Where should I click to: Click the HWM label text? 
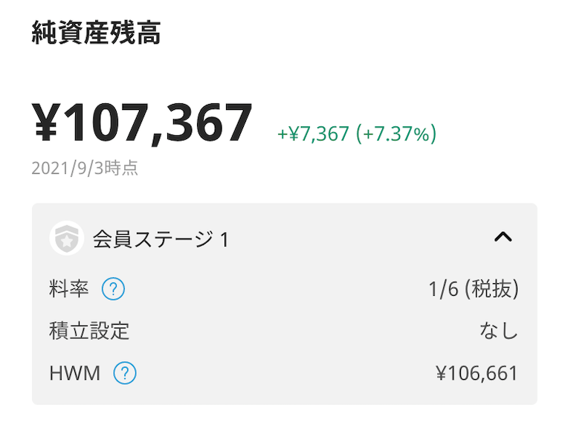[74, 373]
